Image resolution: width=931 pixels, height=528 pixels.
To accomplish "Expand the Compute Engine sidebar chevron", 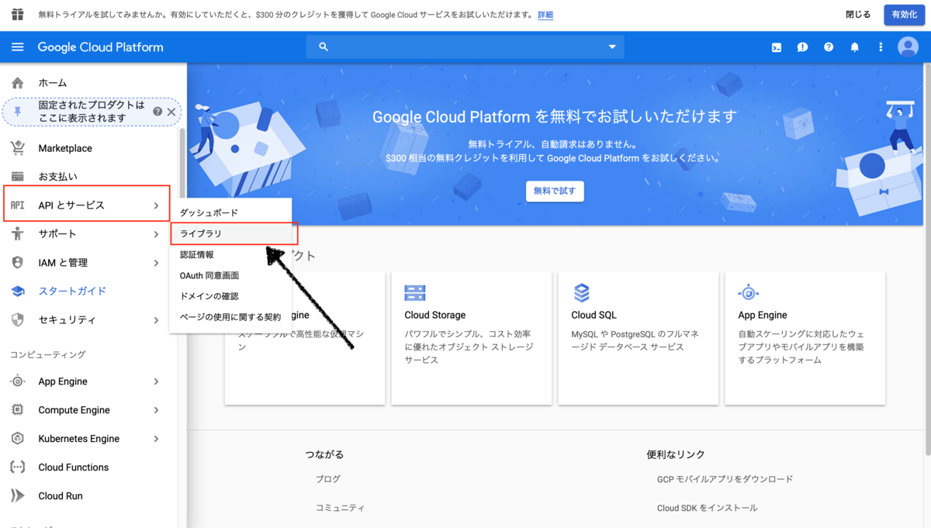I will coord(156,410).
